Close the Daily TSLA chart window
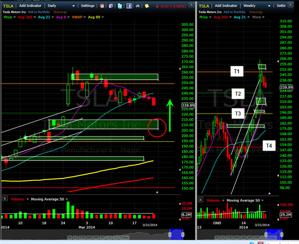Viewport: 299px width, 244px height. coord(191,5)
